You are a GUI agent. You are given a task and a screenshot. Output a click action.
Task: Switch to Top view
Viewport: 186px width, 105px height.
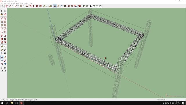click(87, 6)
